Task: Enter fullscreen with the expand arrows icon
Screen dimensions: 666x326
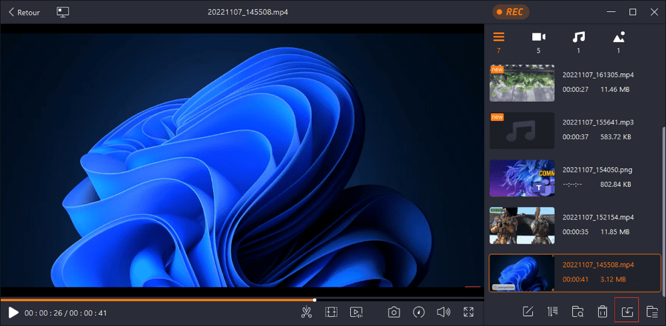Action: [x=468, y=313]
